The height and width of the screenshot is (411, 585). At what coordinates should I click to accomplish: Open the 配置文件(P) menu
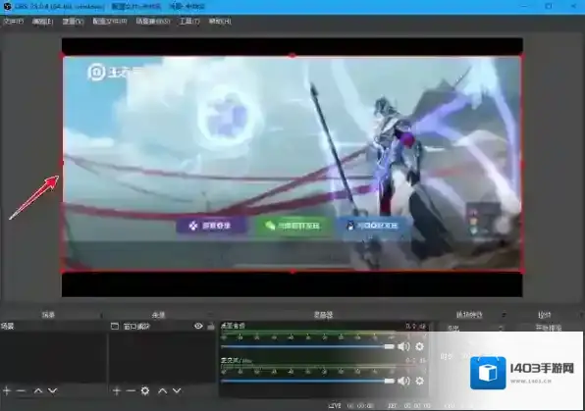[x=110, y=22]
